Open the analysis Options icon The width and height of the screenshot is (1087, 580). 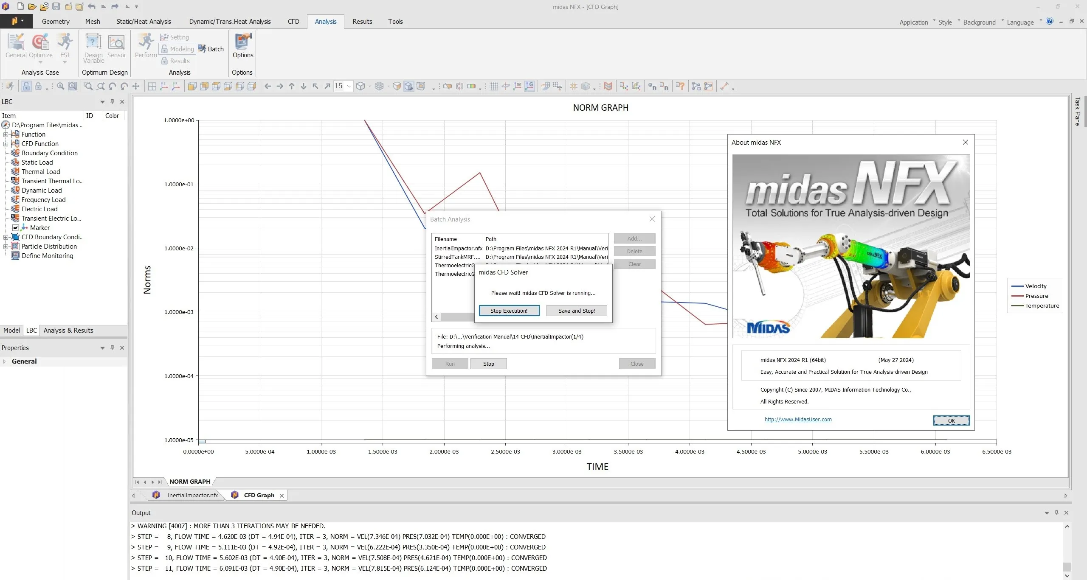(243, 46)
